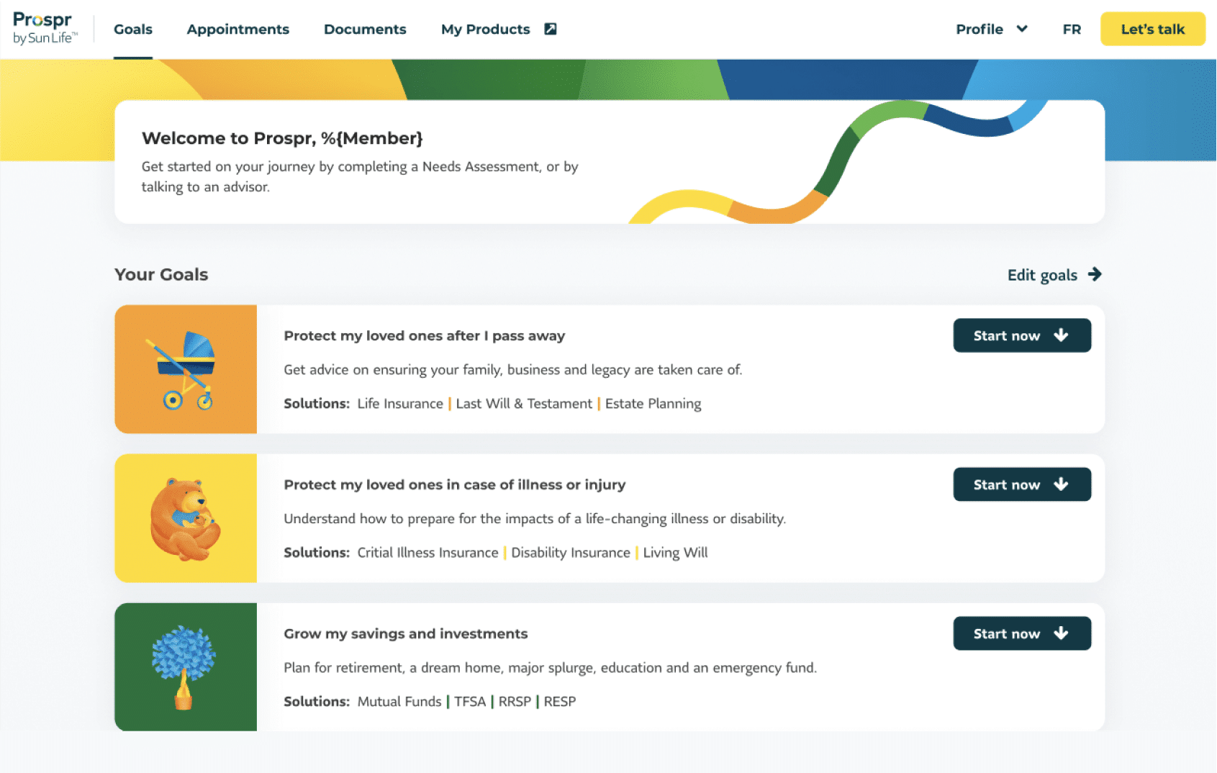Click 'Understand how to prepare for the impacts' description
Image resolution: width=1217 pixels, height=773 pixels.
click(535, 519)
